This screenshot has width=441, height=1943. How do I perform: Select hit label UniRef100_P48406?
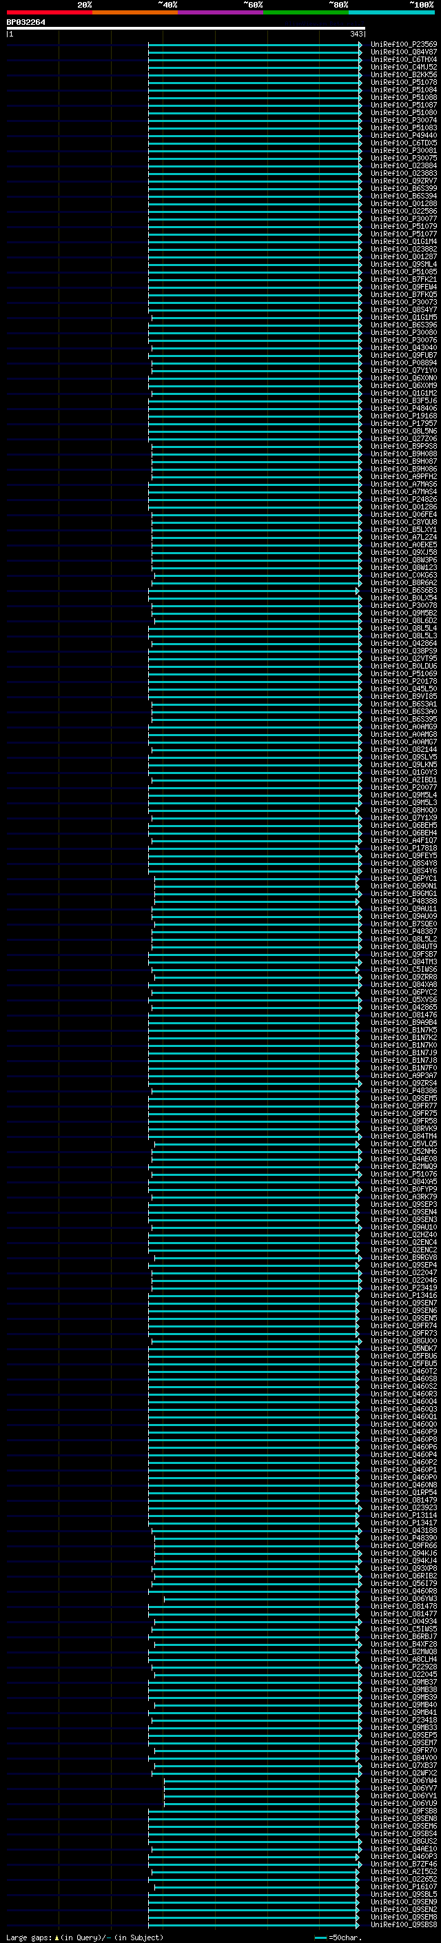(x=404, y=408)
